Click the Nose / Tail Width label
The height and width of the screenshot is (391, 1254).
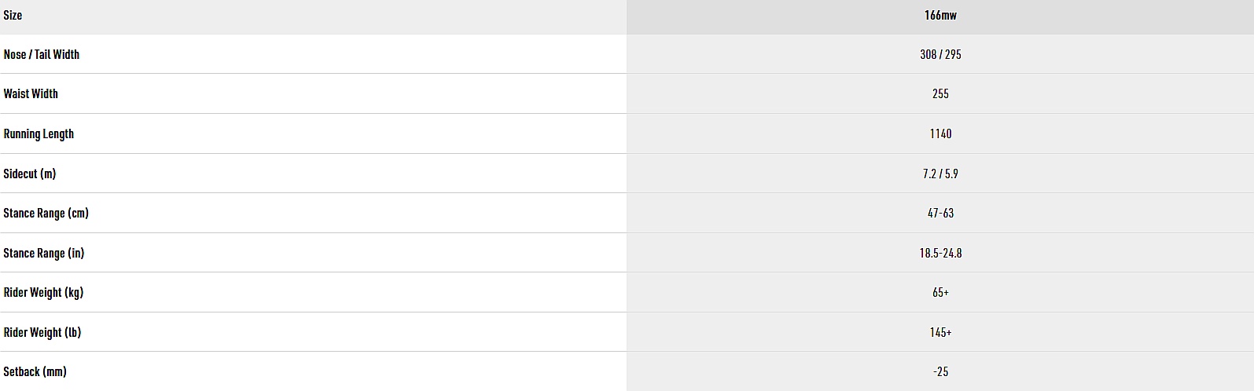click(41, 54)
